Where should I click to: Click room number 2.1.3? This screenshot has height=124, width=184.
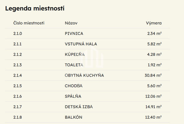18,65
